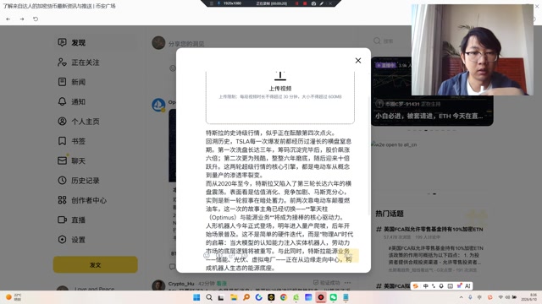
Task: Click the Sogou IME logo
Action: 416,286
